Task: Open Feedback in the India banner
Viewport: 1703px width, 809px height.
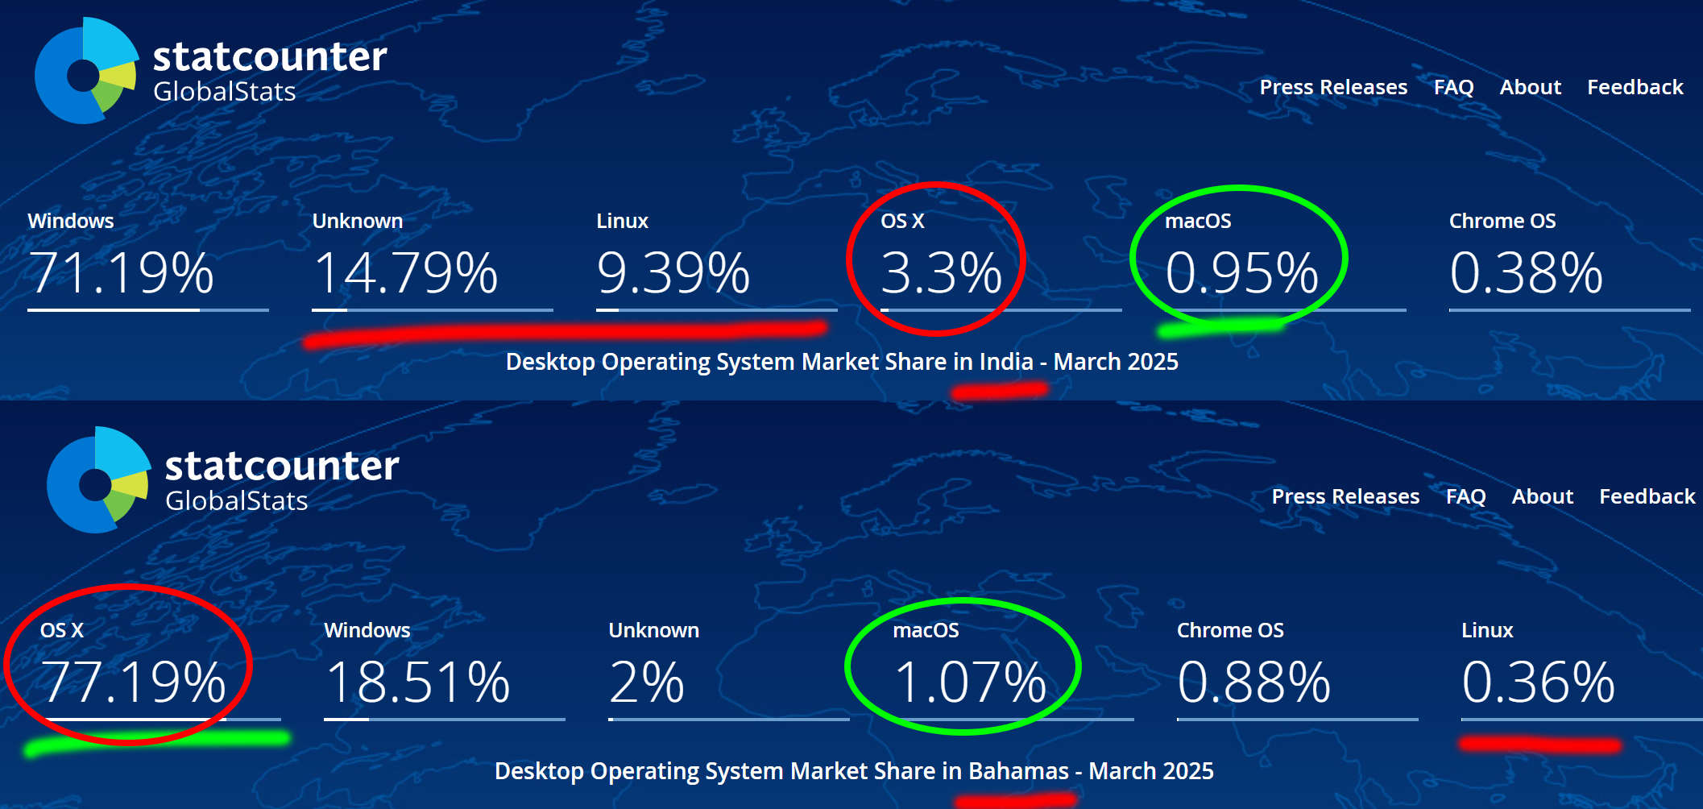Action: pos(1635,87)
